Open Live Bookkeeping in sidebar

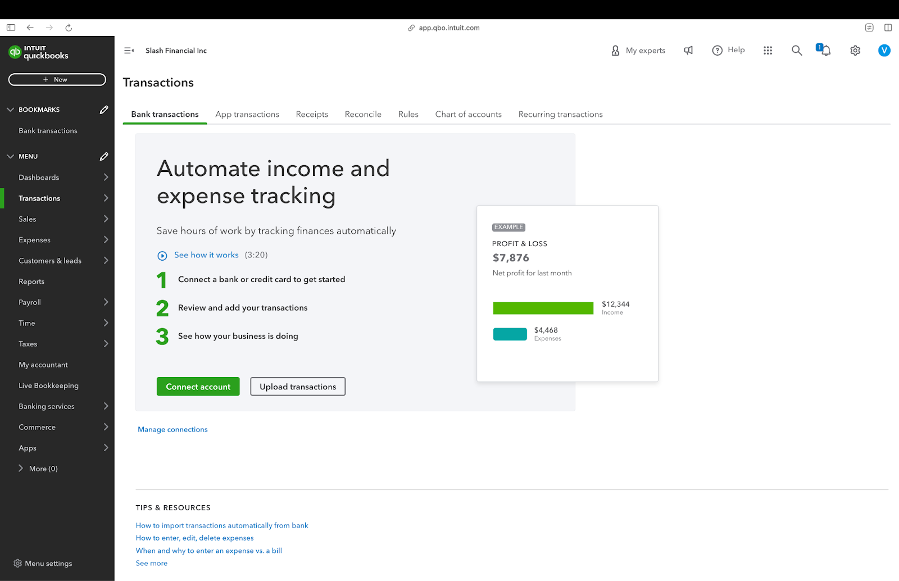48,385
